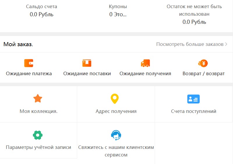
Task: Open the Посмотреть больше заказов link
Action: pos(190,44)
